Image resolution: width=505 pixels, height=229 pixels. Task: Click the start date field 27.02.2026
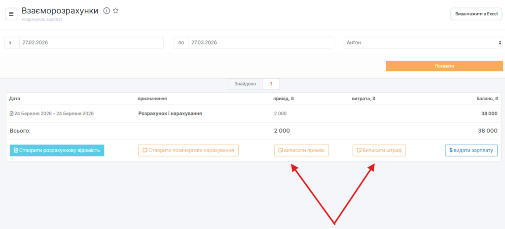[91, 43]
